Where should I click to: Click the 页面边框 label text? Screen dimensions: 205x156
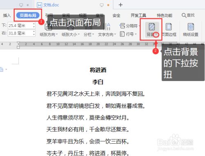(169, 34)
